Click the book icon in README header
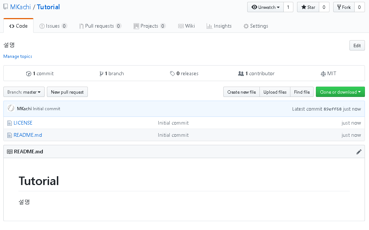 point(10,152)
